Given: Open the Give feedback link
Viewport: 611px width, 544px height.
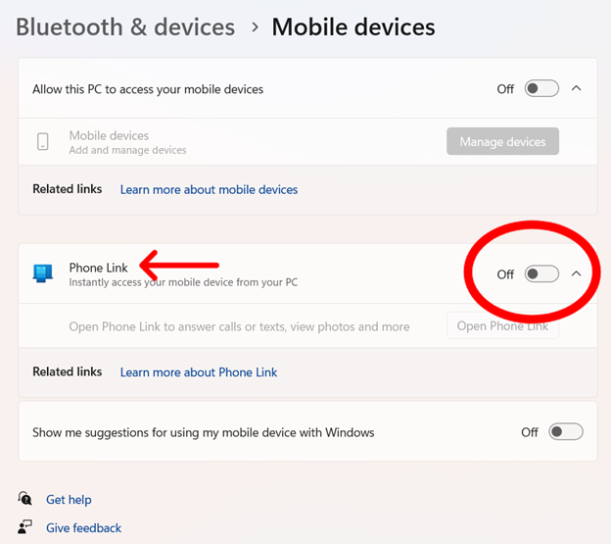Looking at the screenshot, I should point(84,528).
